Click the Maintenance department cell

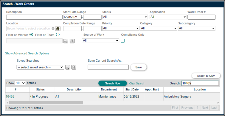111,97
